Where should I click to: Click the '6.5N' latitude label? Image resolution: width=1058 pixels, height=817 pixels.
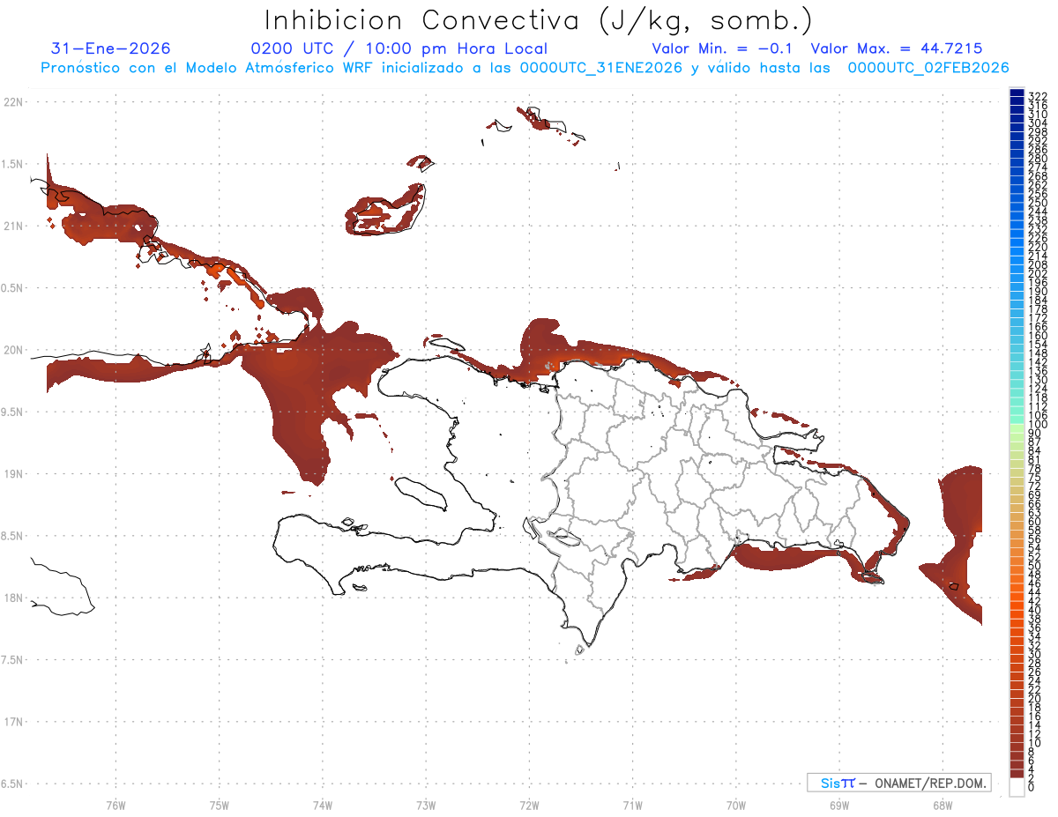click(x=12, y=784)
